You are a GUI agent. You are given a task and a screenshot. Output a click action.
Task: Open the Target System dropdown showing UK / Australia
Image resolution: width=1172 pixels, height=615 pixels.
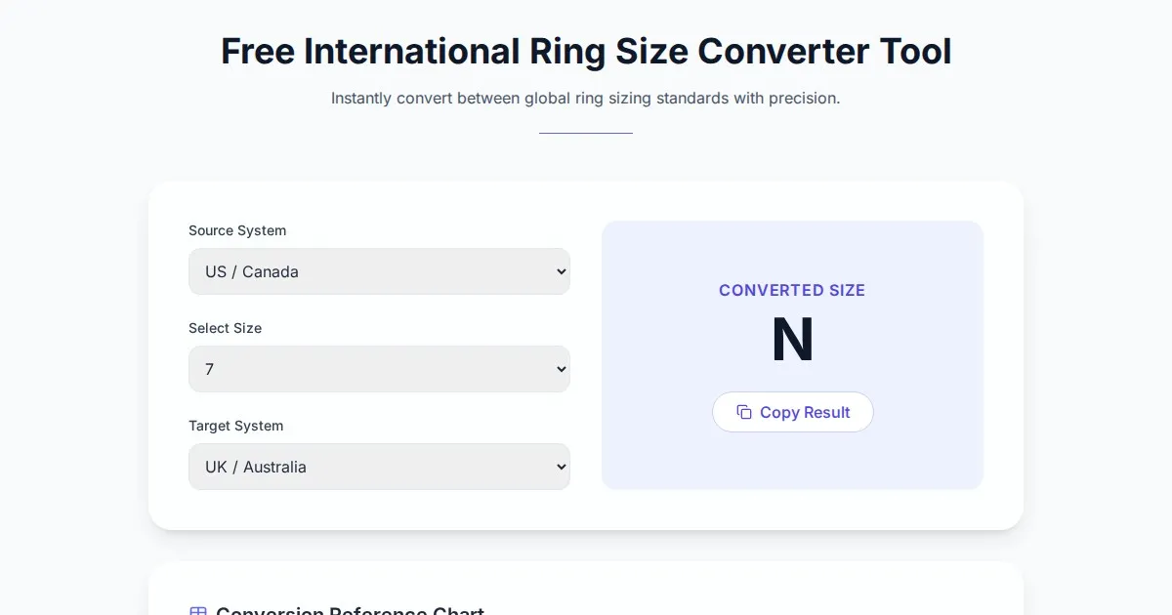click(x=379, y=467)
